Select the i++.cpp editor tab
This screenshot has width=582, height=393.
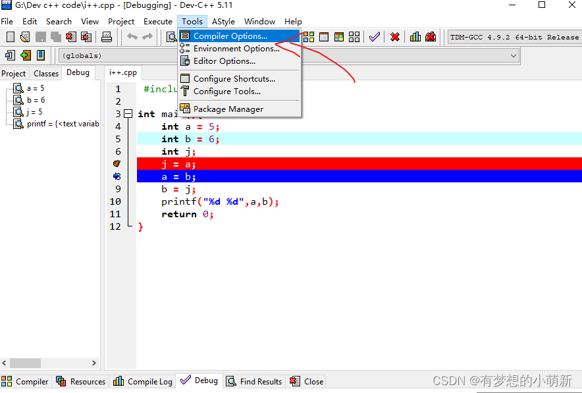(x=123, y=72)
